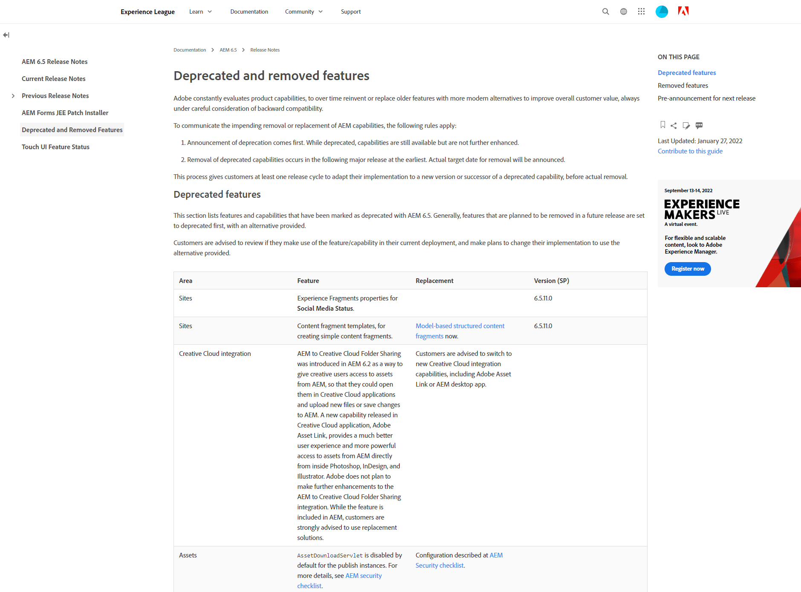This screenshot has height=592, width=801.
Task: Click the Assets area cell
Action: 188,555
